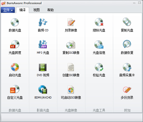Click the 光盘工具 category footer label

[99, 110]
